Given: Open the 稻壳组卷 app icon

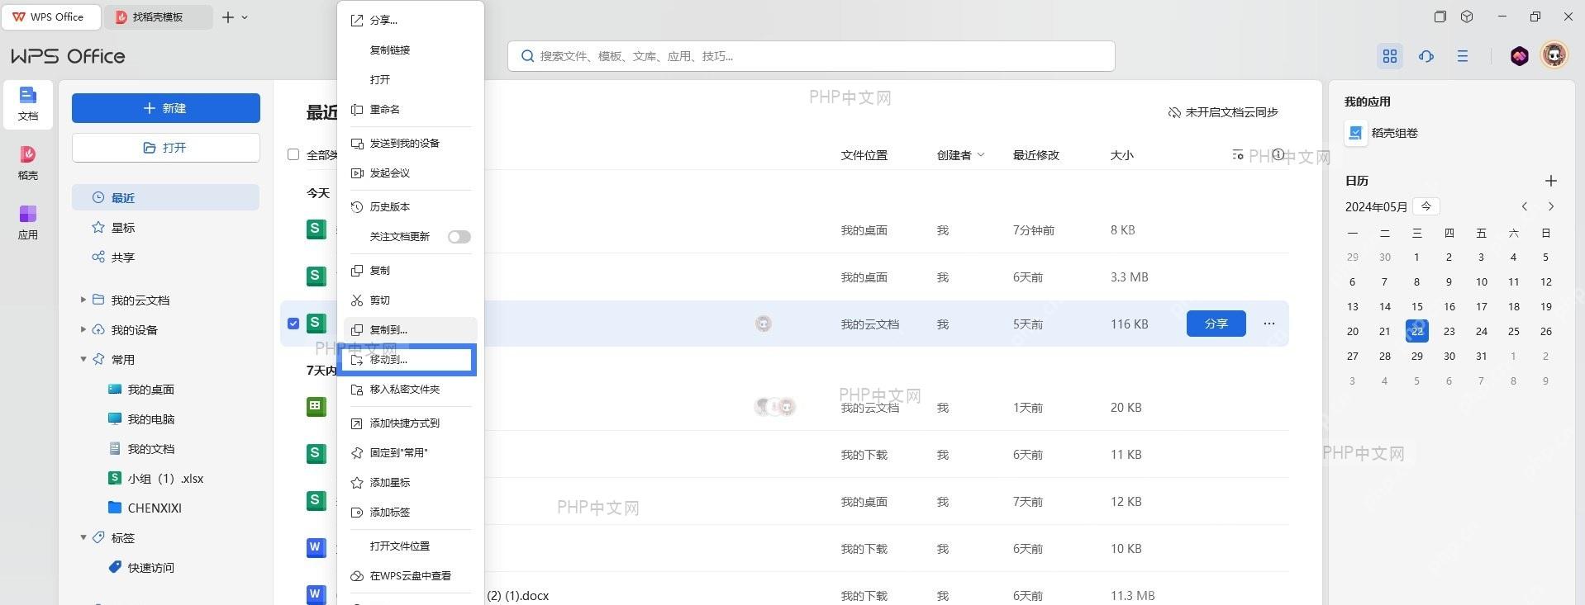Looking at the screenshot, I should tap(1356, 133).
